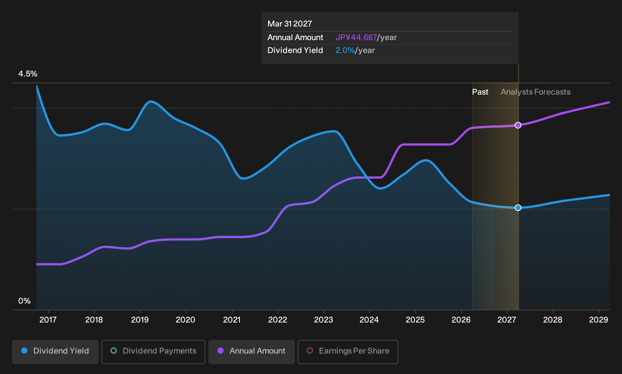
Task: Click the 4.5% y-axis label
Action: (28, 74)
